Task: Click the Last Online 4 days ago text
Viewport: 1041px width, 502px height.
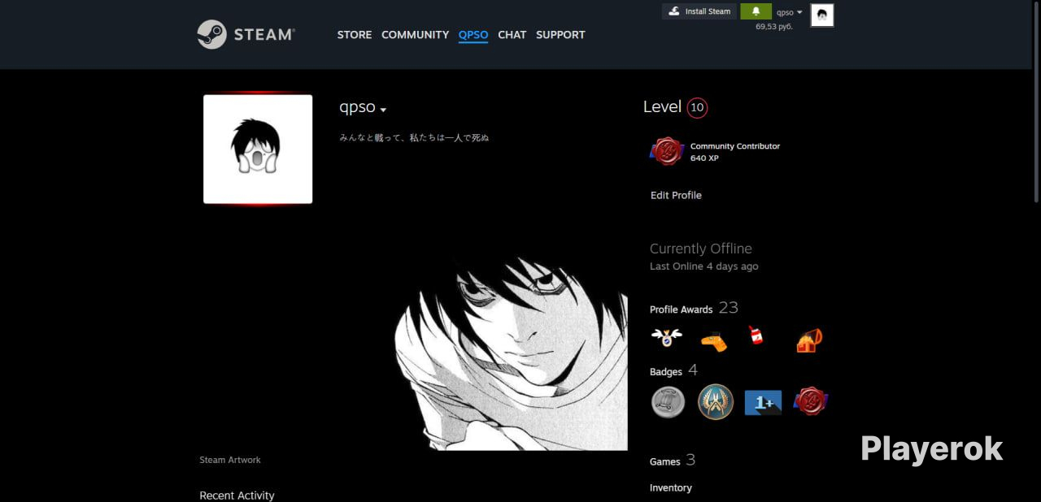Action: (704, 266)
